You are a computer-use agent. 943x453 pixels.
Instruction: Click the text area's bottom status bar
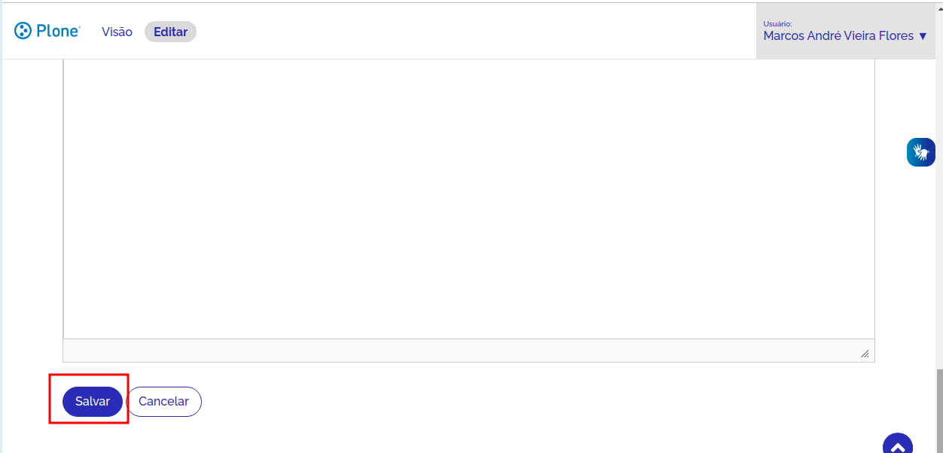pyautogui.click(x=452, y=351)
